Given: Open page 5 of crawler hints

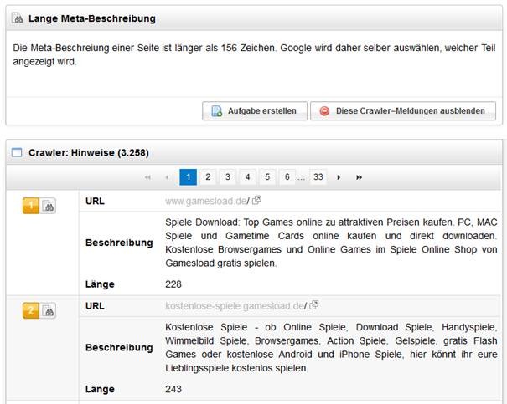Looking at the screenshot, I should tap(267, 176).
